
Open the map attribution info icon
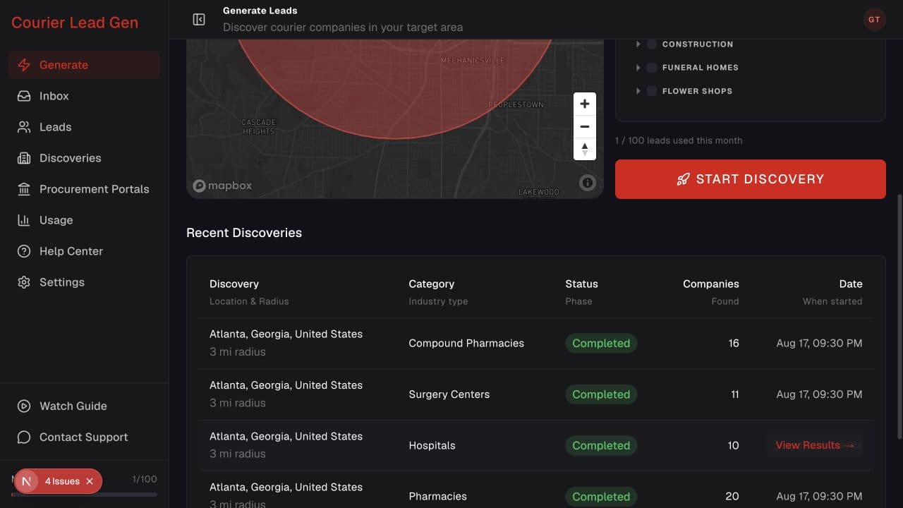click(588, 183)
